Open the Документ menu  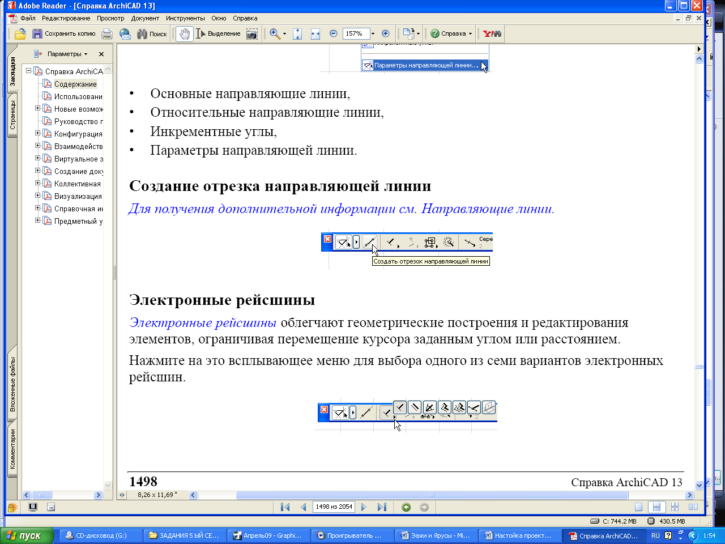click(x=145, y=18)
